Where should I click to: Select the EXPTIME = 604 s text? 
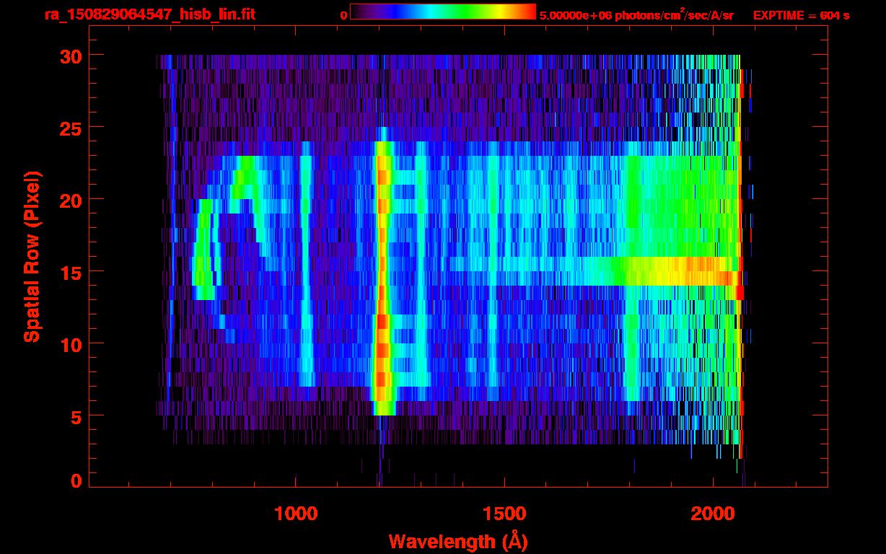(x=801, y=14)
